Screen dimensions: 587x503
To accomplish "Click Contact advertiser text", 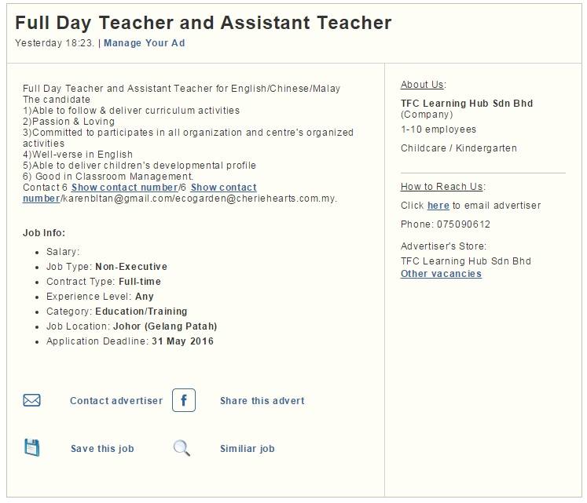I will [116, 400].
